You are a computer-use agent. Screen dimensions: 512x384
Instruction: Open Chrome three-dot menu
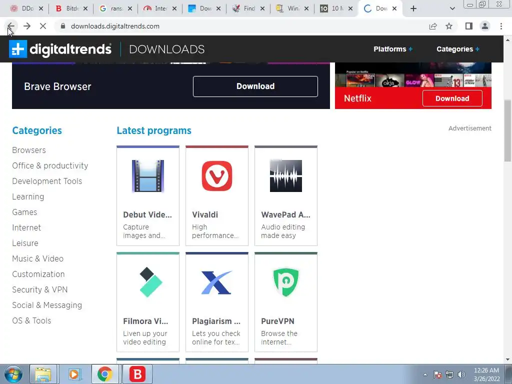(x=501, y=26)
